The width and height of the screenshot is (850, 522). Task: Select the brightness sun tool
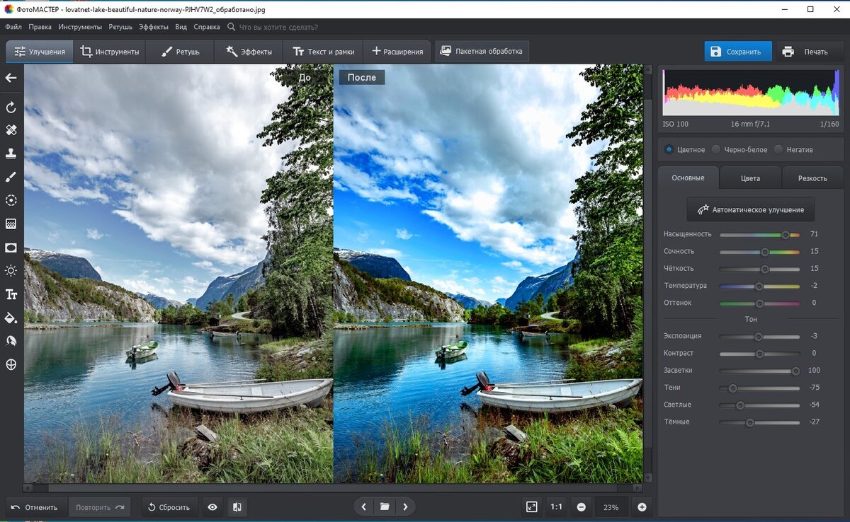tap(11, 271)
